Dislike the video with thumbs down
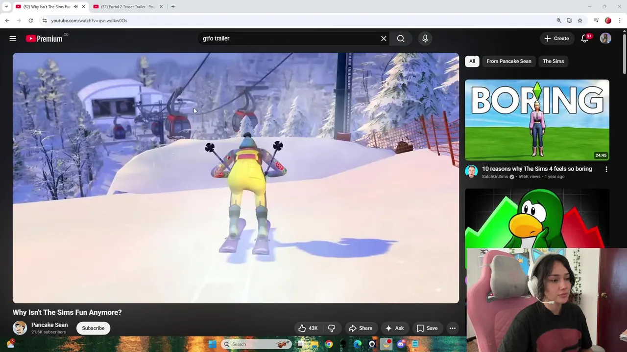Screen dimensions: 627x352 point(332,328)
